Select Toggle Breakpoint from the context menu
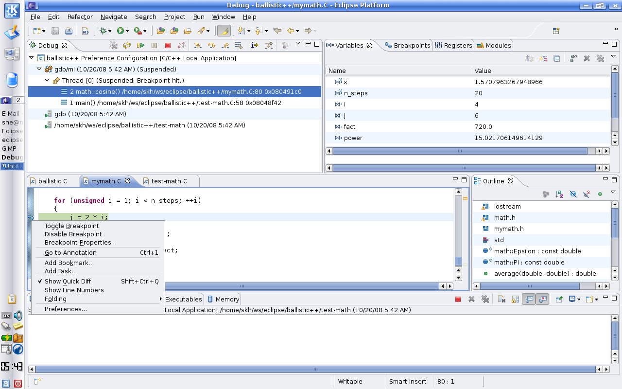This screenshot has width=622, height=389. click(71, 226)
